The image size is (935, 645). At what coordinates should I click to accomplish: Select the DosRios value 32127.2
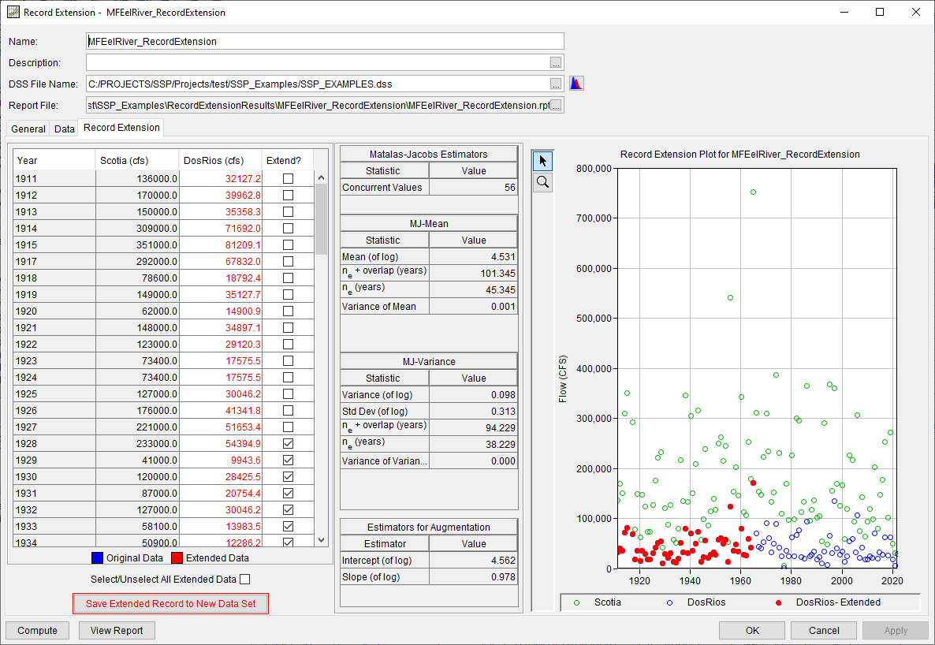coord(221,178)
